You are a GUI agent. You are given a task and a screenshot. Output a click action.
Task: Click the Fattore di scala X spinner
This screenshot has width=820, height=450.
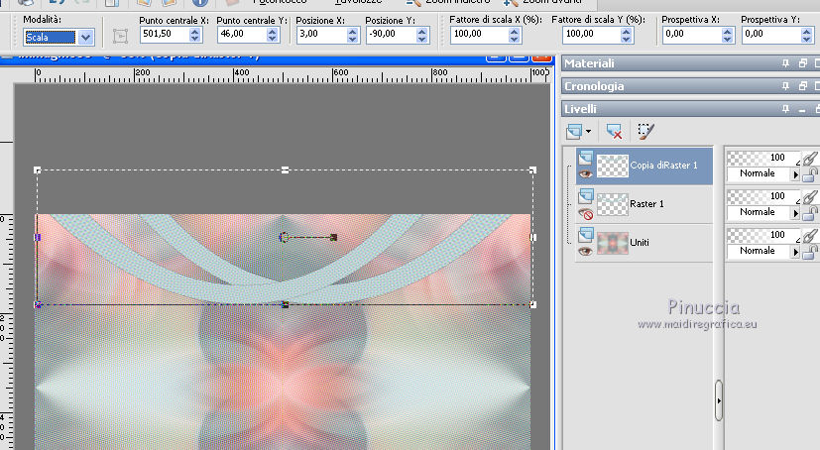point(515,35)
